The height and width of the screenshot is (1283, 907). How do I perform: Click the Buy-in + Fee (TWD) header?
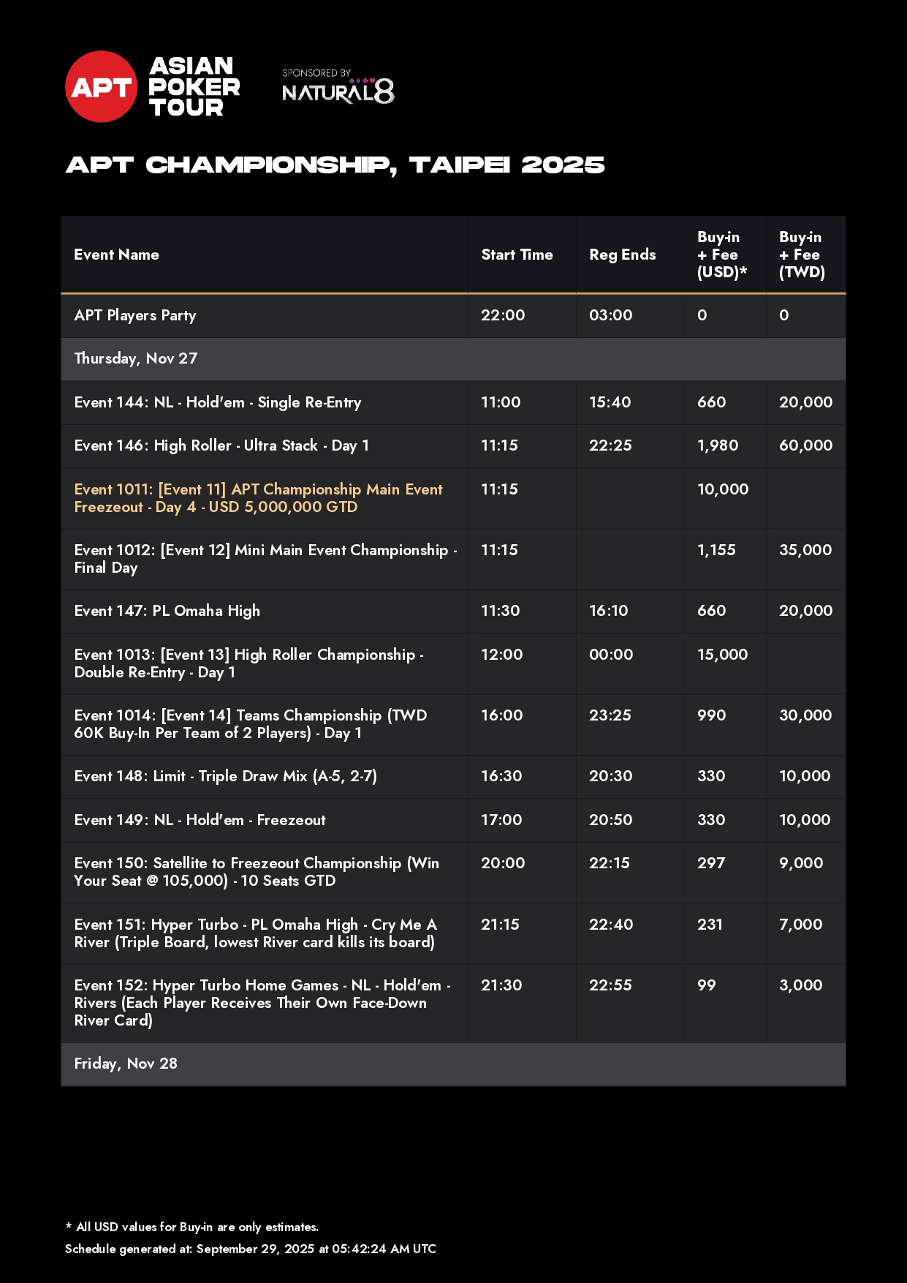tap(802, 255)
